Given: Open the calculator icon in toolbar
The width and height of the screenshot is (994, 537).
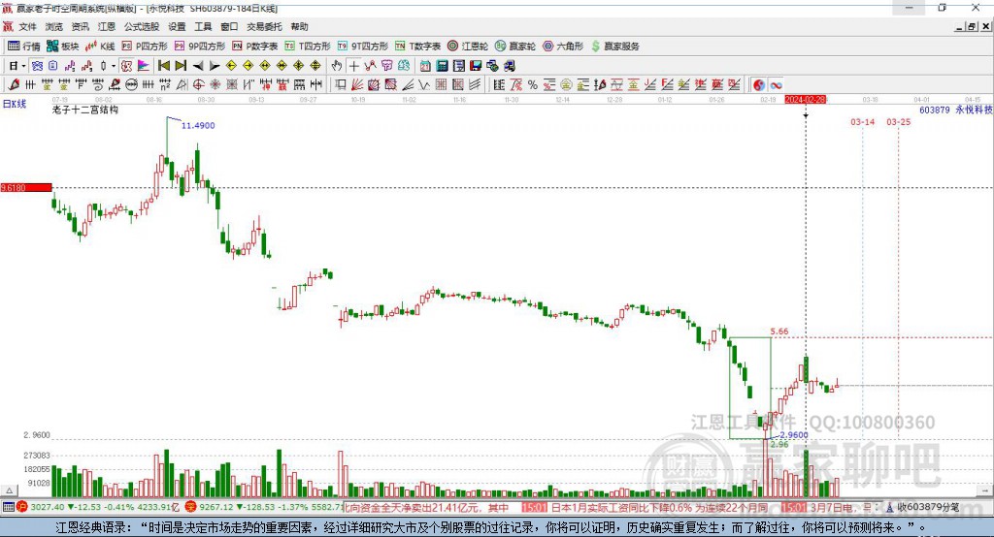Looking at the screenshot, I should pos(442,66).
